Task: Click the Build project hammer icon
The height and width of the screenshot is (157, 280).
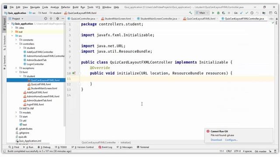Action: tap(191, 13)
